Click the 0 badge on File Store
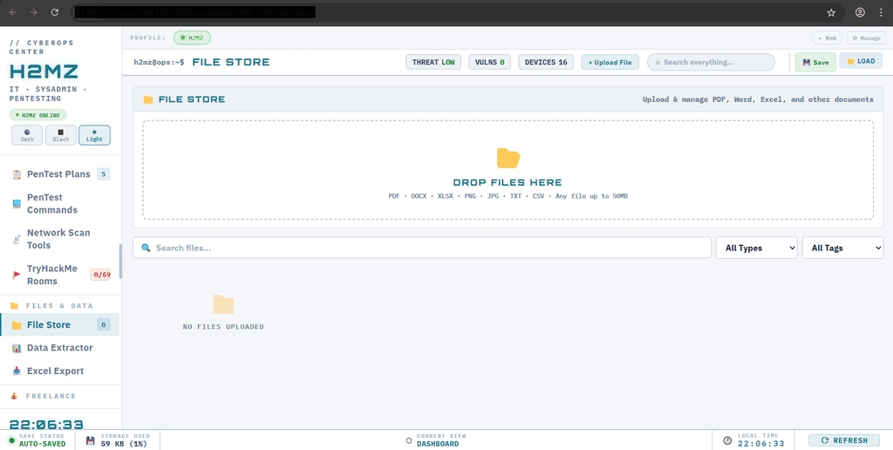 pos(103,325)
